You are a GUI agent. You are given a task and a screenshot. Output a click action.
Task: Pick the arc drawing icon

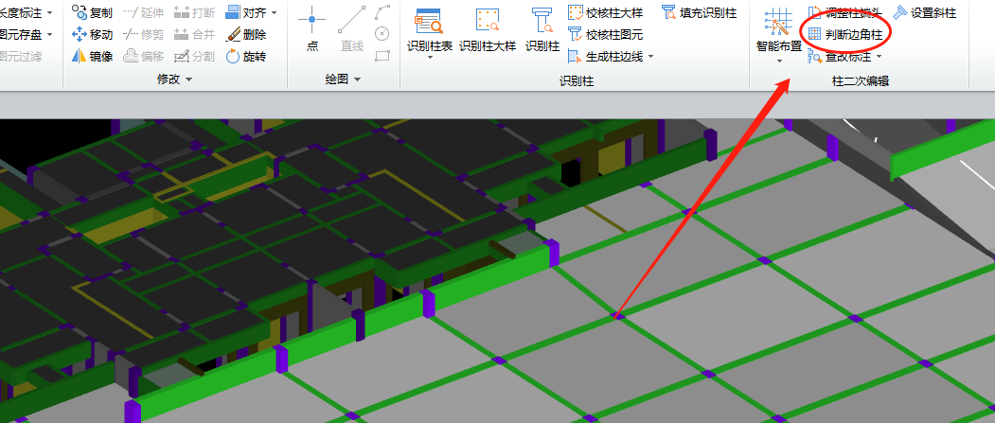click(382, 12)
